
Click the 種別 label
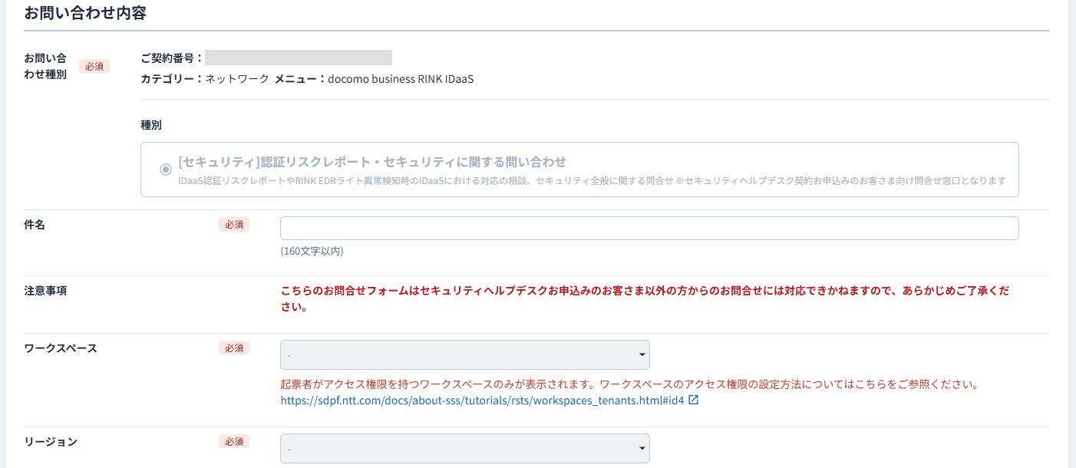(x=151, y=124)
